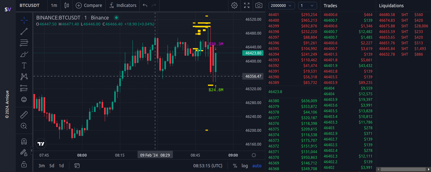
Task: Click the Trades panel header
Action: [330, 6]
